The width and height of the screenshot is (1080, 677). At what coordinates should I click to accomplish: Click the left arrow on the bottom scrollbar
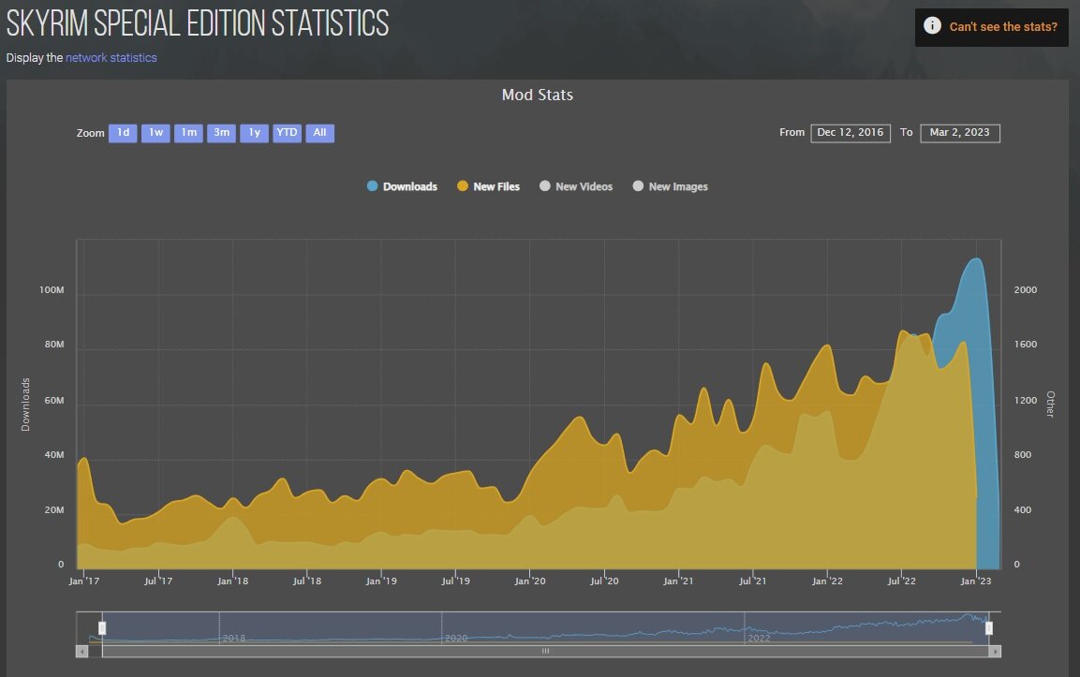(x=82, y=650)
